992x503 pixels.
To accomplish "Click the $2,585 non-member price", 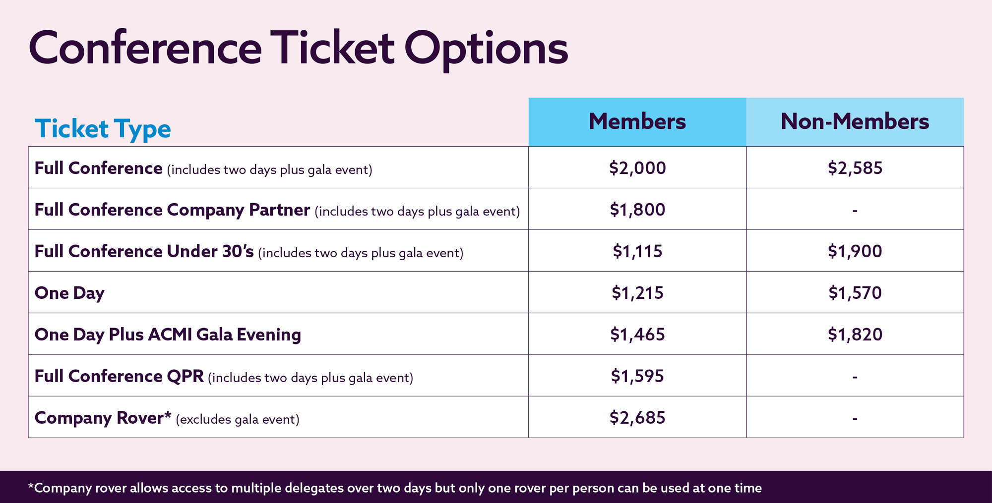I will [855, 168].
